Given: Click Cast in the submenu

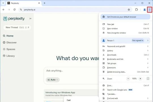Looking at the screenshot, I should point(69,100).
